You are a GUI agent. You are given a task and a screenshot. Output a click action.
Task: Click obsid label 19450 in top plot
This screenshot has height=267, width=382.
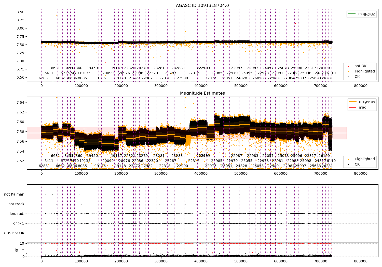pyautogui.click(x=92, y=68)
